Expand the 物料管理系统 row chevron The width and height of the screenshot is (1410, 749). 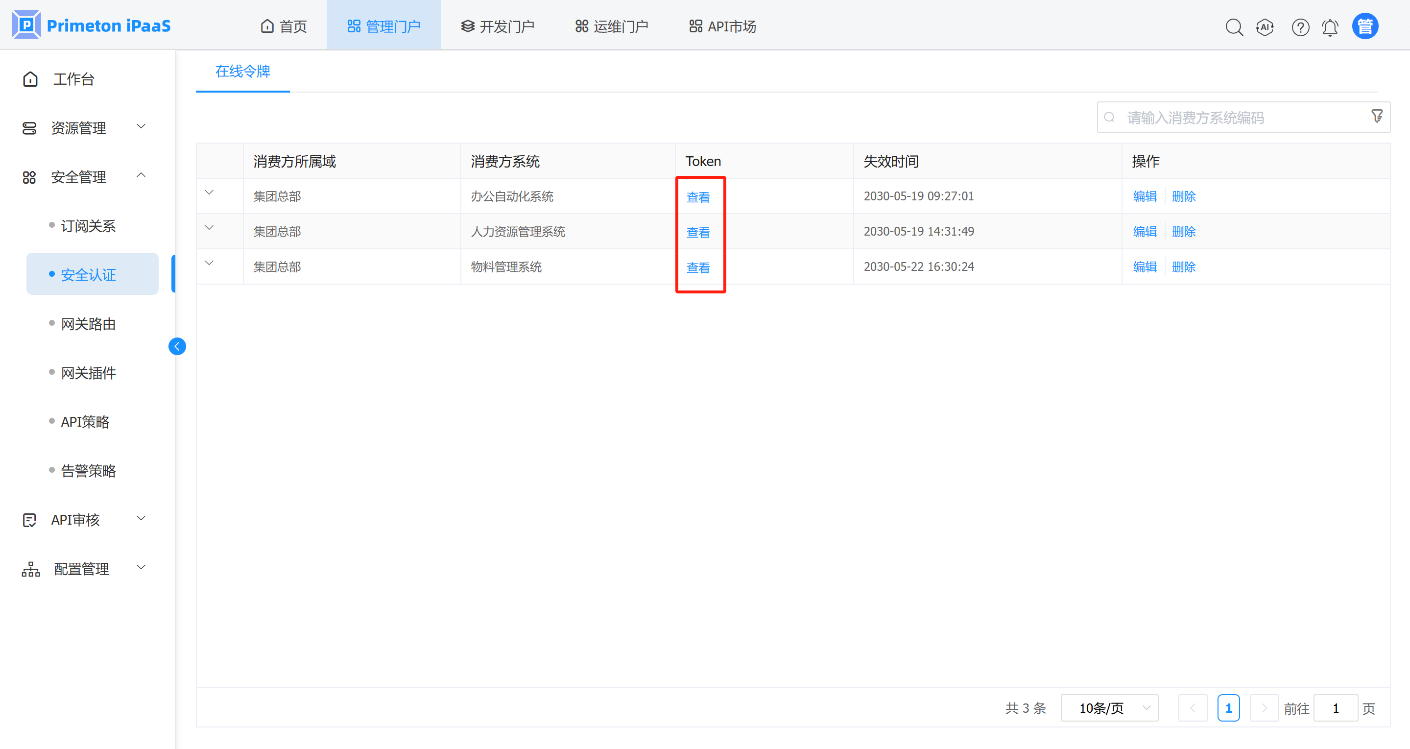[209, 263]
